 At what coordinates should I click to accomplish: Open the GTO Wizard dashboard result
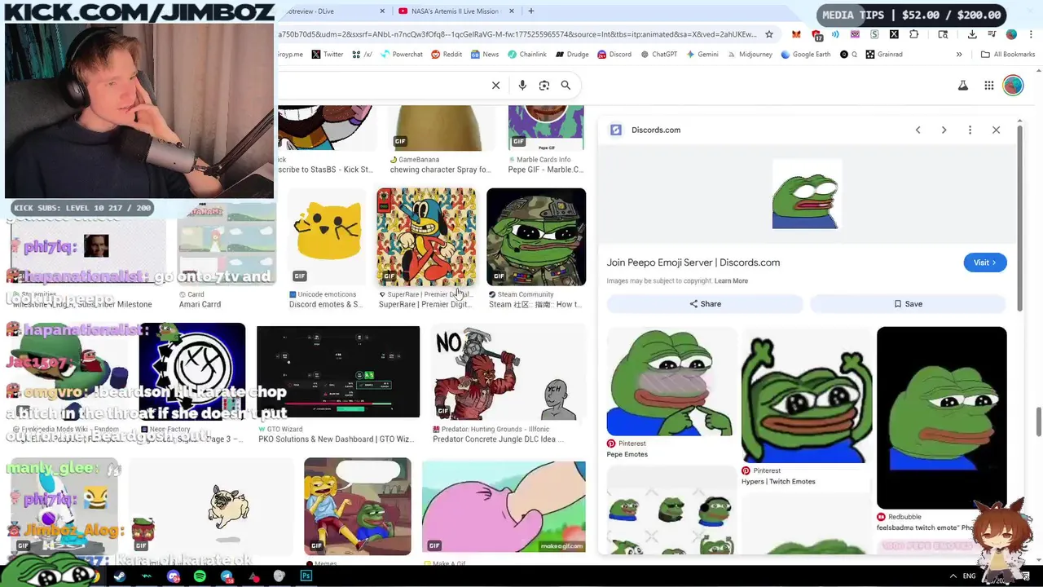click(338, 373)
